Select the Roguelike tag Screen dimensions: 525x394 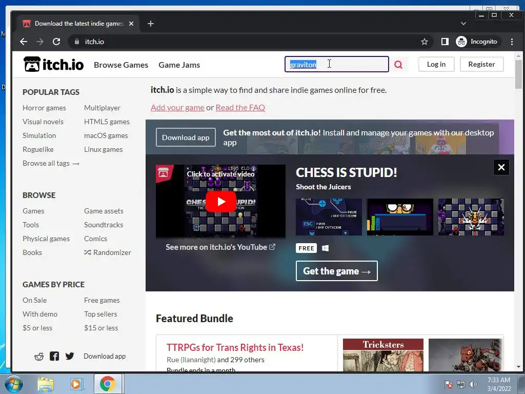38,149
